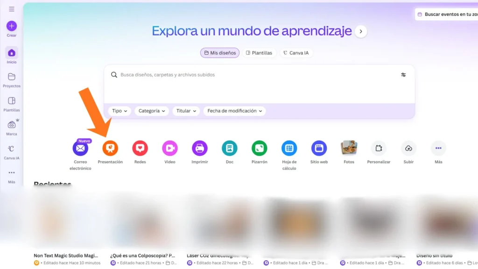Open the Redes design type

tap(140, 148)
